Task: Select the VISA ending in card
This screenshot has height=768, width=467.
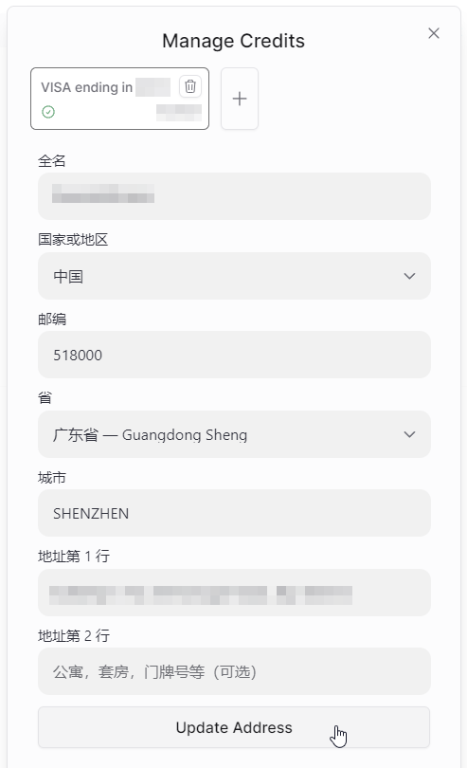Action: coord(119,99)
